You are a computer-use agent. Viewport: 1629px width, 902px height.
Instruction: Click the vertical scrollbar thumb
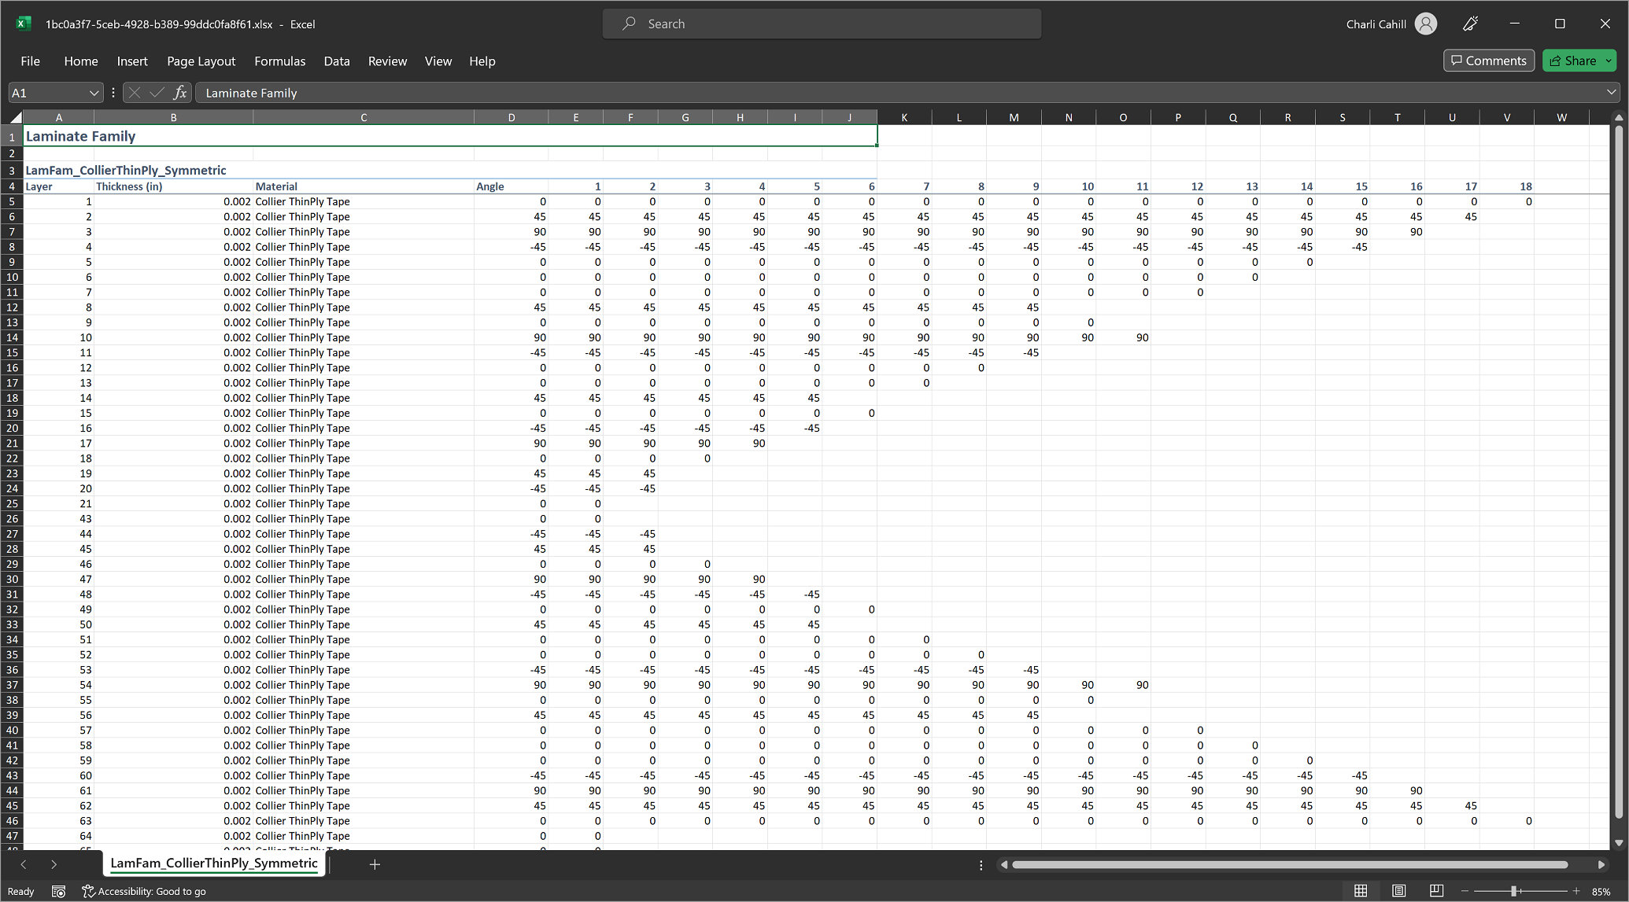(1619, 472)
